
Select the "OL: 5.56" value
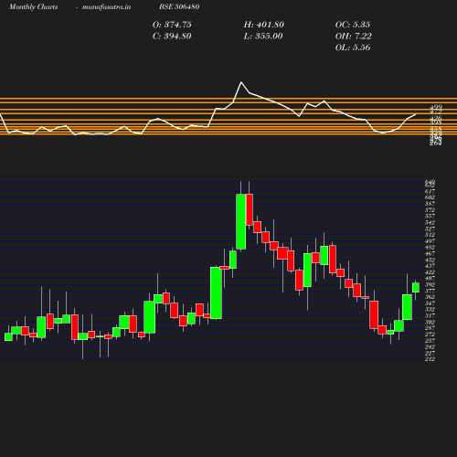[x=353, y=48]
